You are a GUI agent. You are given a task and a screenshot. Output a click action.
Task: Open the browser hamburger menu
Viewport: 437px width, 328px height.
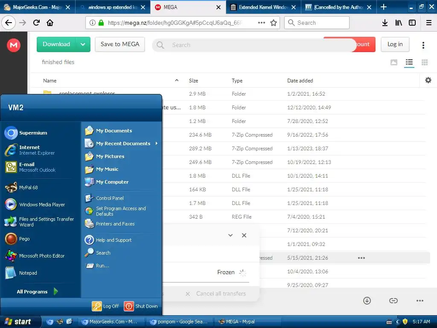(x=429, y=23)
